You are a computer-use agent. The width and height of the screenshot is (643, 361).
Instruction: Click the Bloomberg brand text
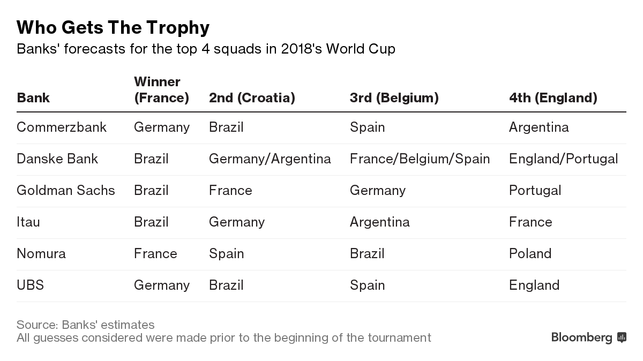[581, 337]
